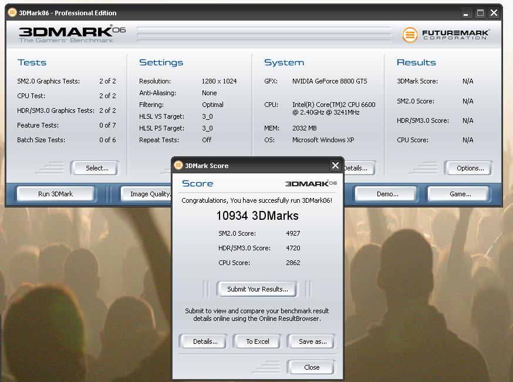The width and height of the screenshot is (513, 382).
Task: Click Repeat Tests value Off
Action: pyautogui.click(x=207, y=140)
